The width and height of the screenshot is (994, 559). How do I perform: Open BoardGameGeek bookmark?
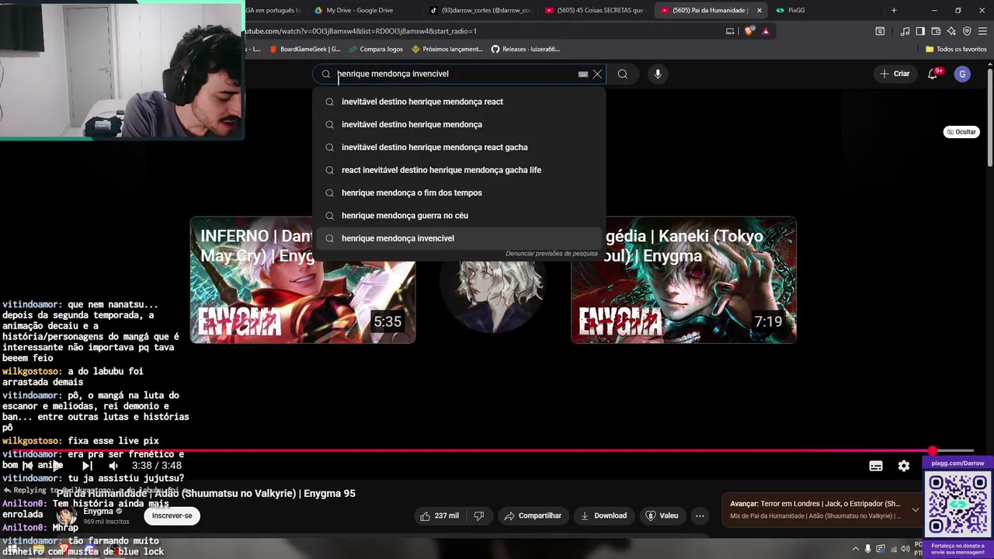tap(304, 49)
